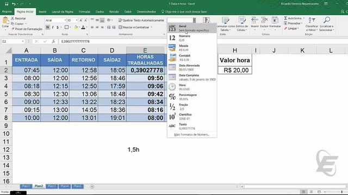
Task: Align text right icon
Action: pos(102,27)
